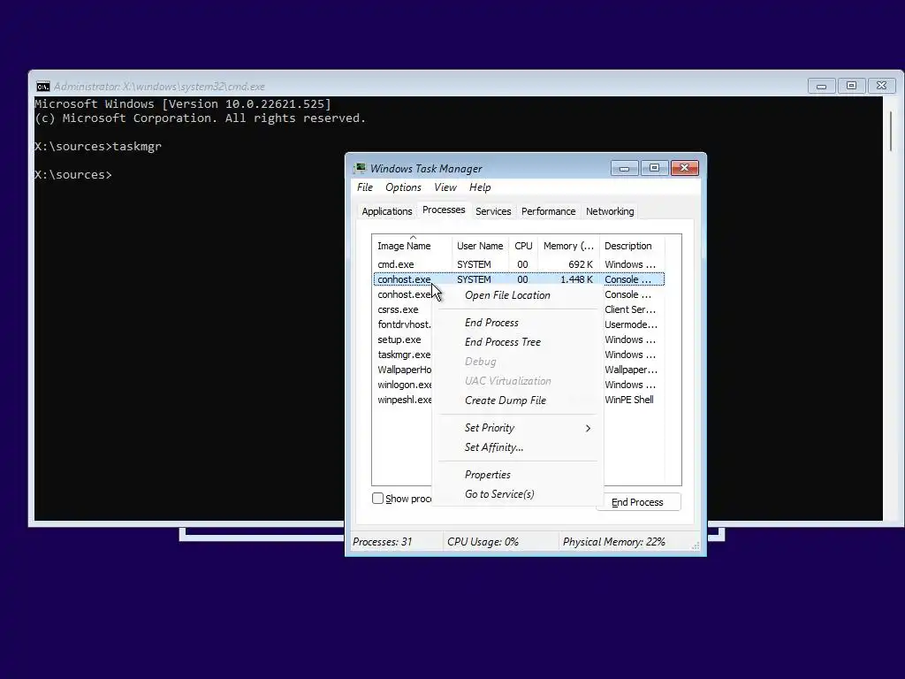This screenshot has width=905, height=679.
Task: Select the taskmgr.exe process row
Action: [x=404, y=355]
